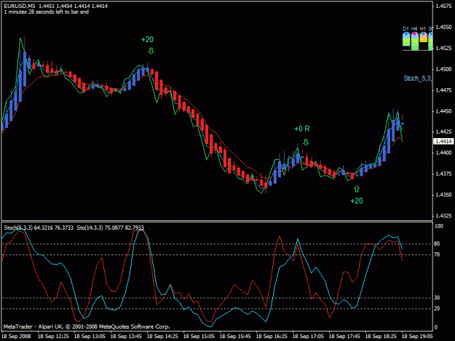
Task: Click the 18 Sep 17:05 time label
Action: point(308,337)
